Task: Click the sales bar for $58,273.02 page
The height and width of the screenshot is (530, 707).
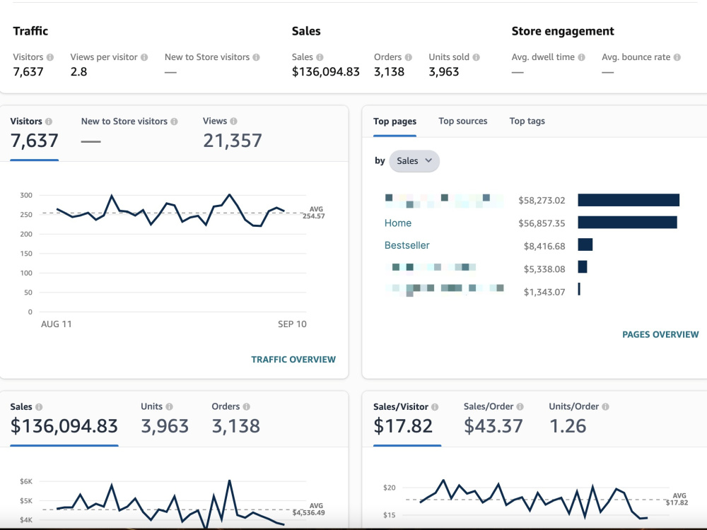Action: [629, 200]
